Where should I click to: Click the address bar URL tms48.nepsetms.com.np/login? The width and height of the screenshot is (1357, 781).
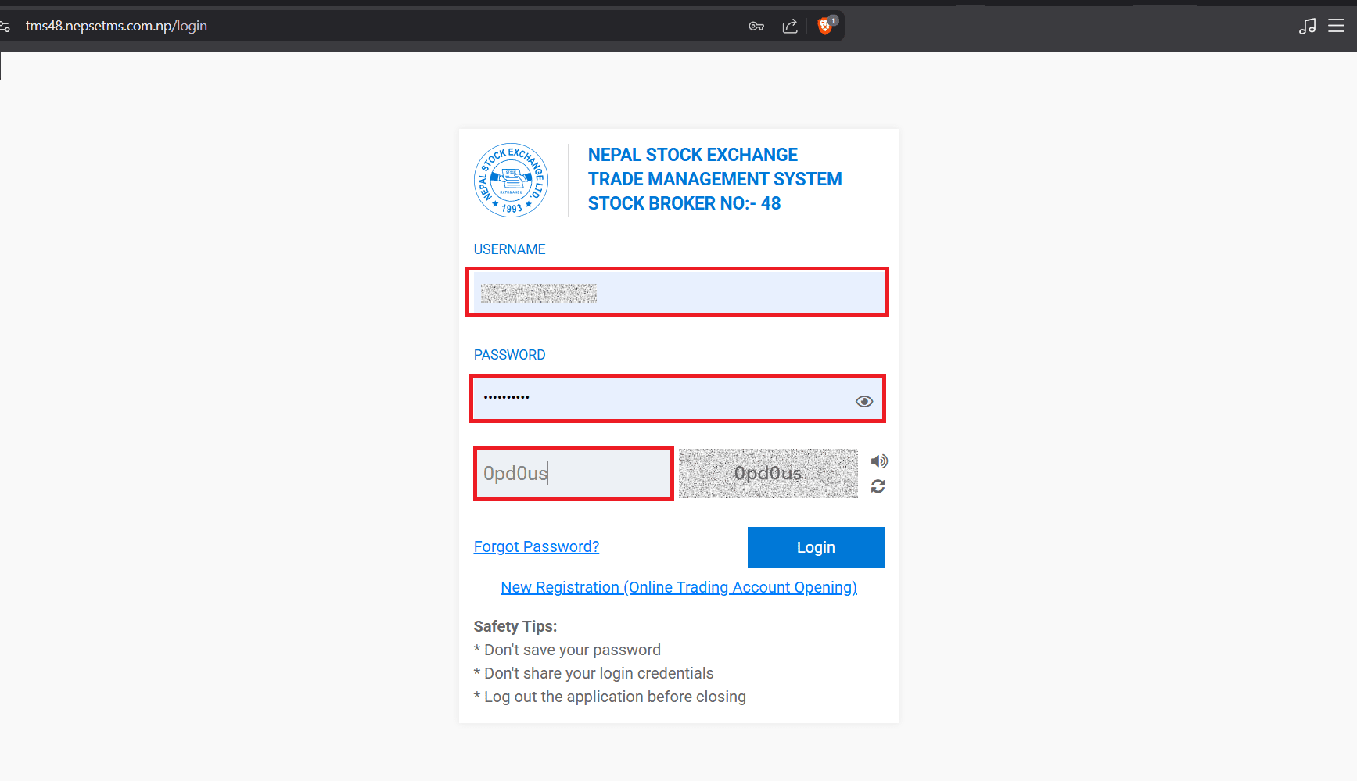117,26
